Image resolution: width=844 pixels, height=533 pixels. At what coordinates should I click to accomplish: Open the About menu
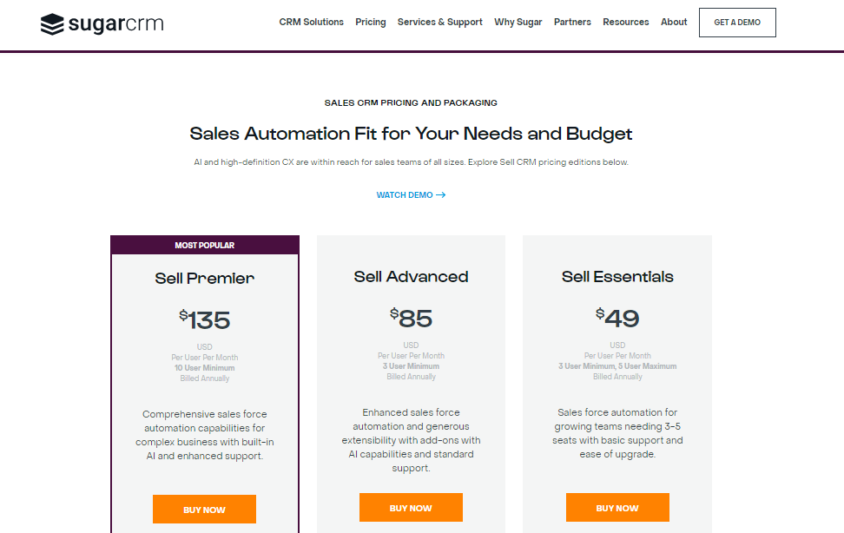click(674, 22)
